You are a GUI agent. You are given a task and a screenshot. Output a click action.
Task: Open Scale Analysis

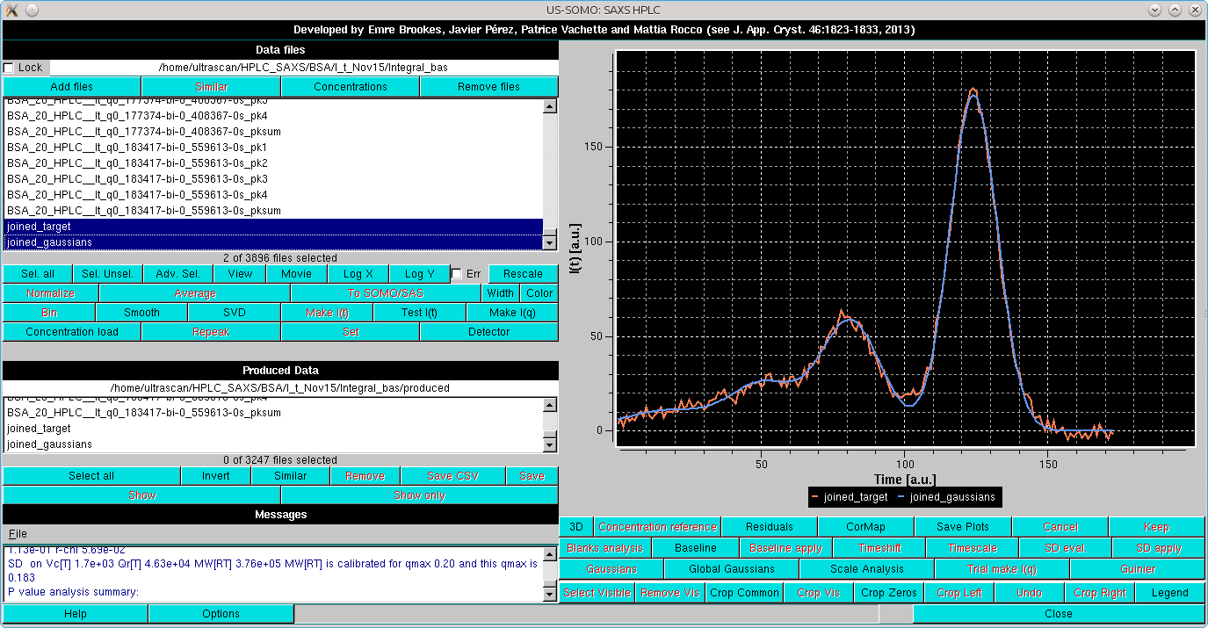pos(867,569)
